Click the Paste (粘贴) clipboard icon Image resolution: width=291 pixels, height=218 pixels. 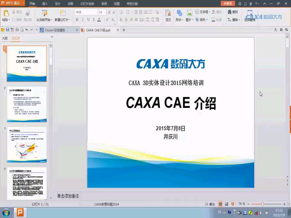tap(6, 13)
